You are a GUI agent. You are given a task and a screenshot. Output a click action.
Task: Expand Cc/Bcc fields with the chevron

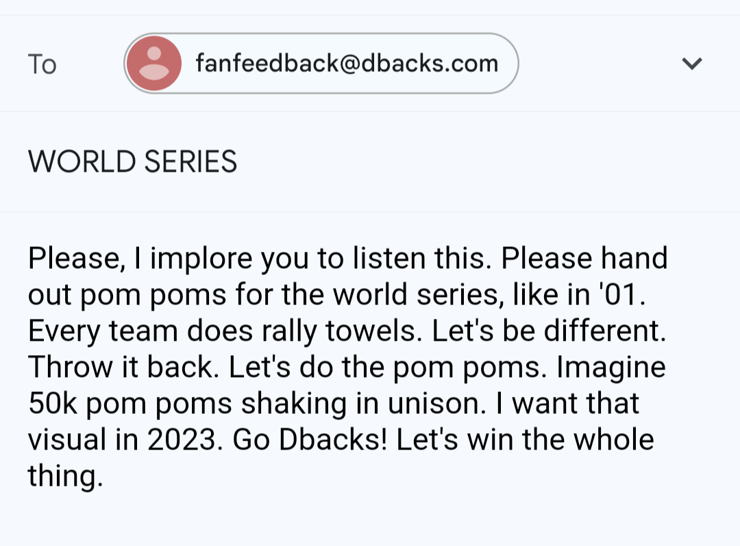click(x=692, y=63)
